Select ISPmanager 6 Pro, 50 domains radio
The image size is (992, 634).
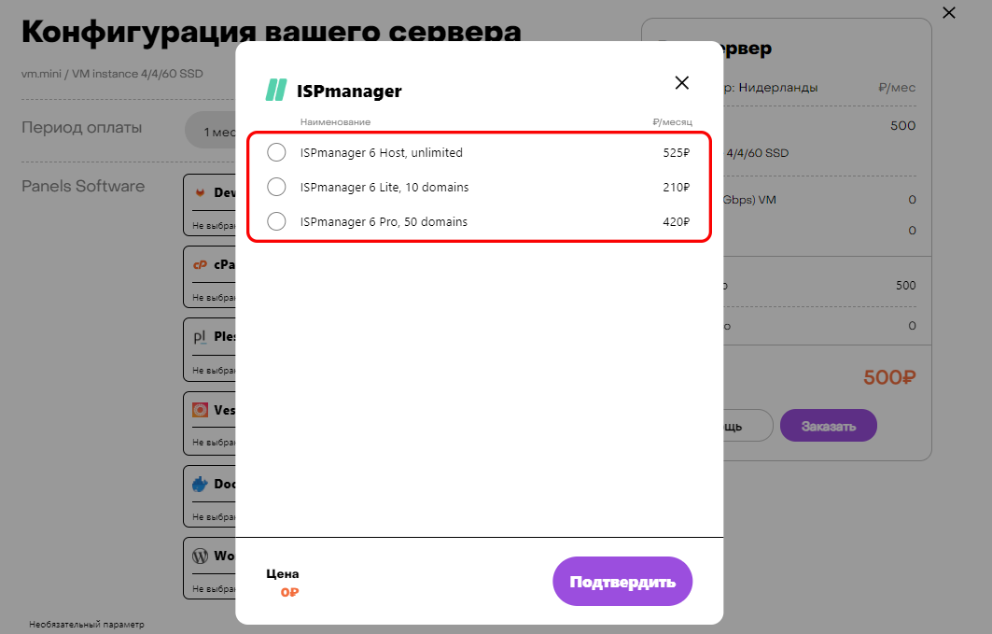point(276,221)
